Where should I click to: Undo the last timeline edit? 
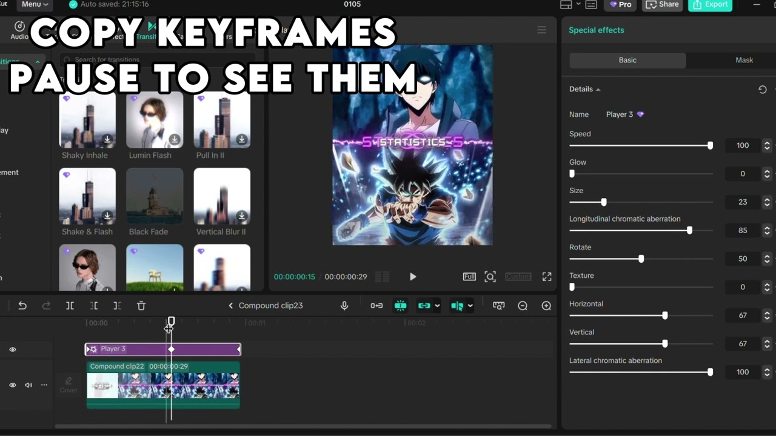22,306
